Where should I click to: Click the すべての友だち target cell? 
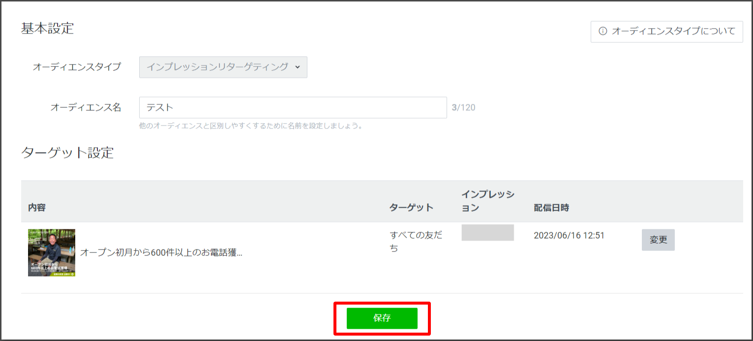(x=416, y=242)
